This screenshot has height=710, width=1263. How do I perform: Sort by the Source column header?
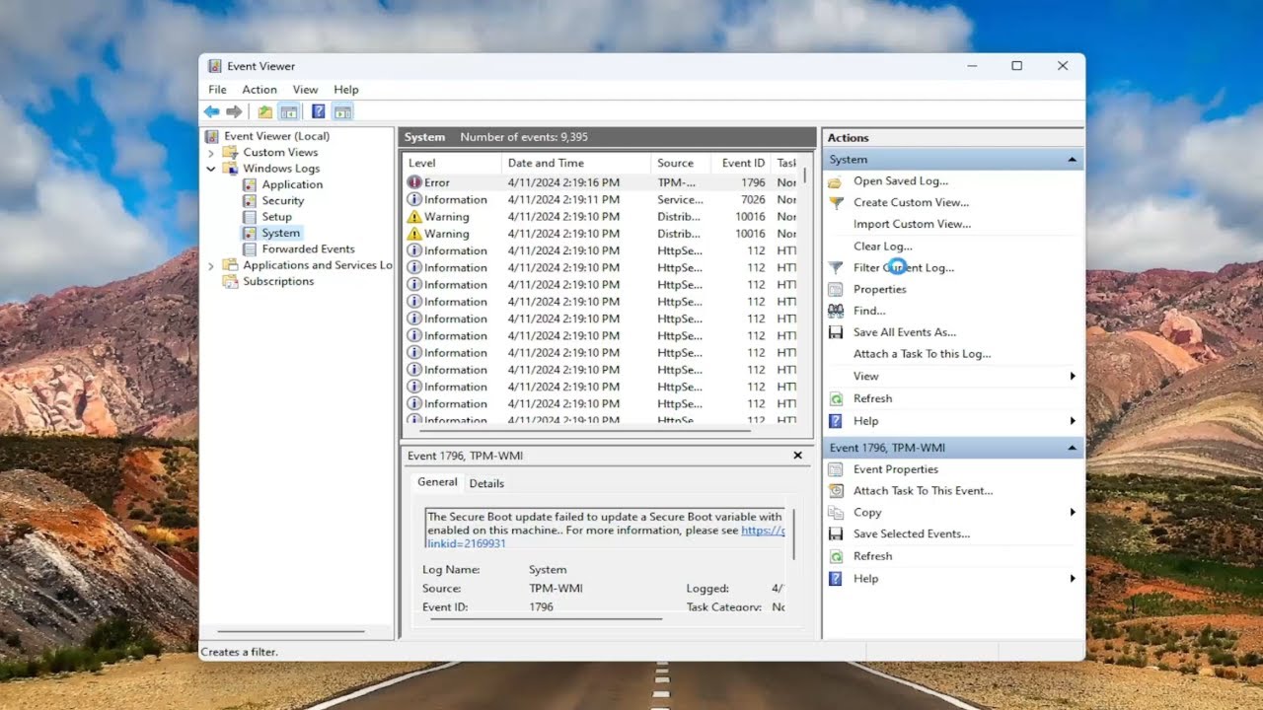(682, 163)
